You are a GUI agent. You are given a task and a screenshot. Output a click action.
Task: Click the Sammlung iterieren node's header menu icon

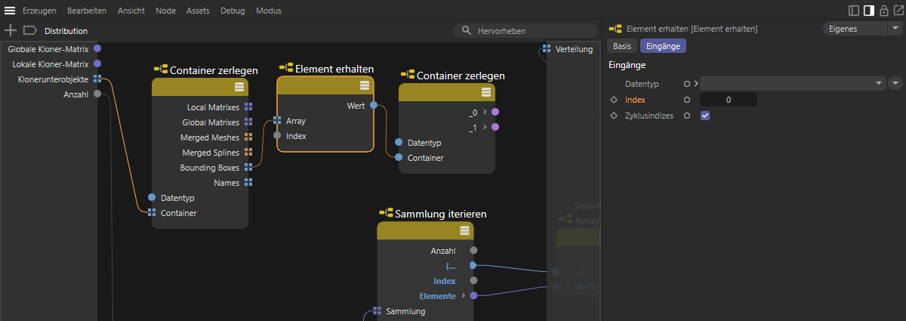pos(462,230)
